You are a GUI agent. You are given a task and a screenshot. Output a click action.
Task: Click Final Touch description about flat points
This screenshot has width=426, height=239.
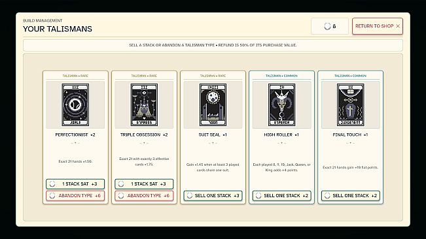pos(351,167)
